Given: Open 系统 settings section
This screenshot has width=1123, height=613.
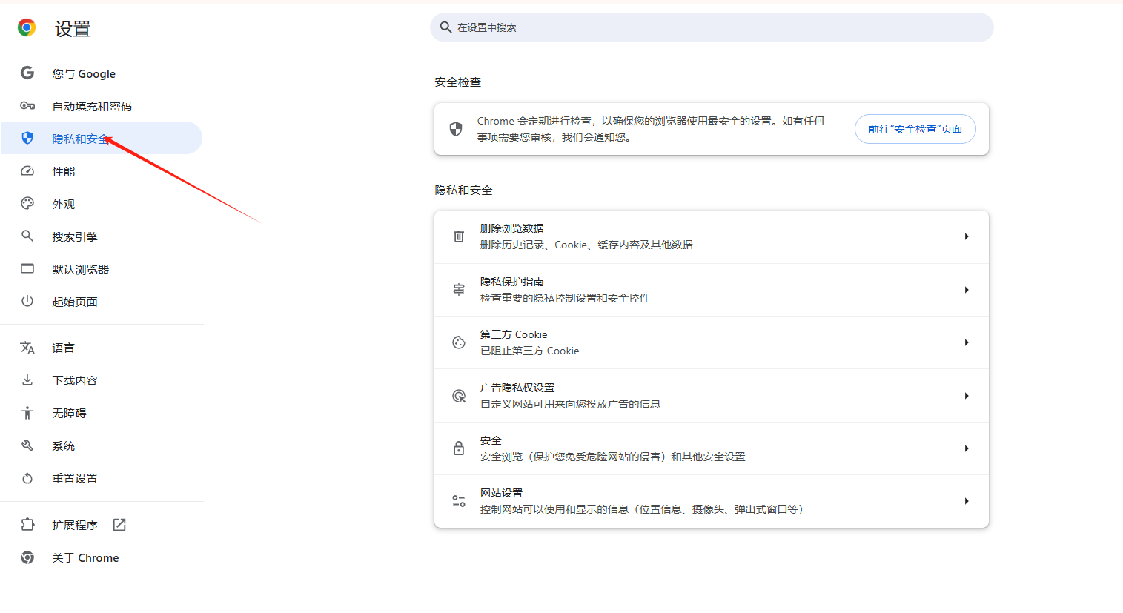Looking at the screenshot, I should (101, 445).
